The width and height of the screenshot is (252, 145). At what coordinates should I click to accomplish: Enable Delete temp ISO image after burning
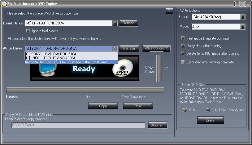[183, 53]
